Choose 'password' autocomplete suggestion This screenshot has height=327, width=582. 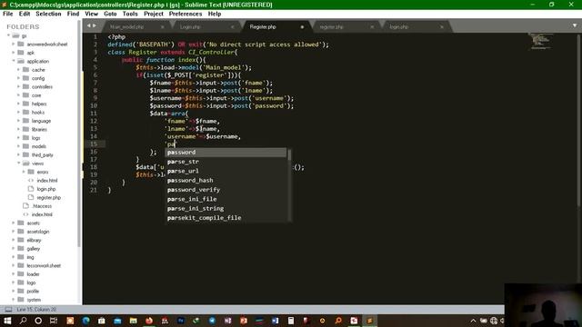(226, 153)
